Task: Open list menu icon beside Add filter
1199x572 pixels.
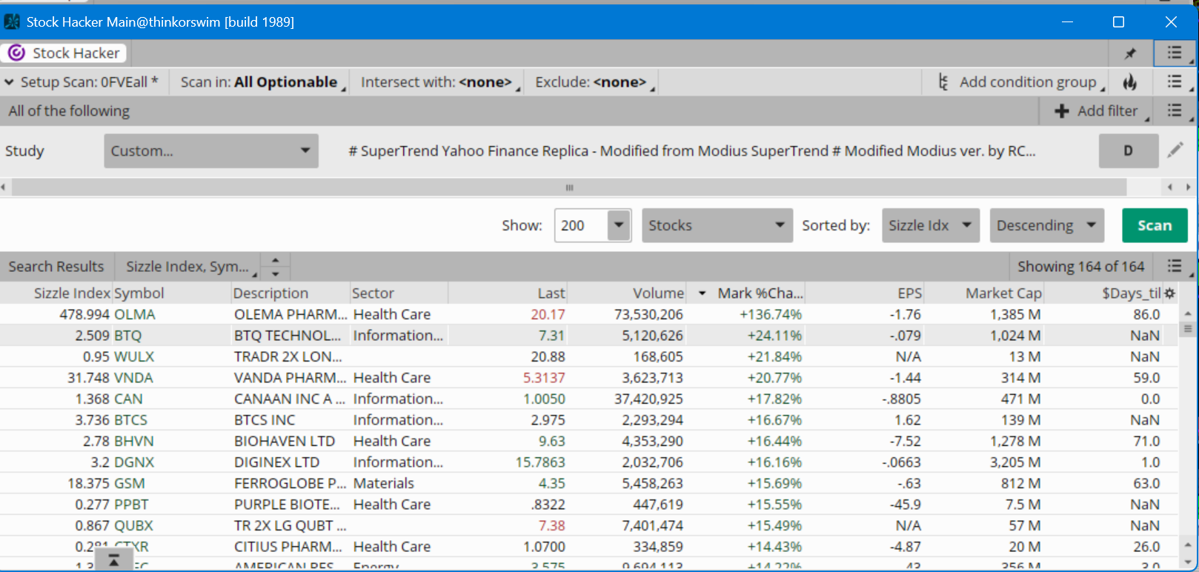Action: [x=1175, y=111]
